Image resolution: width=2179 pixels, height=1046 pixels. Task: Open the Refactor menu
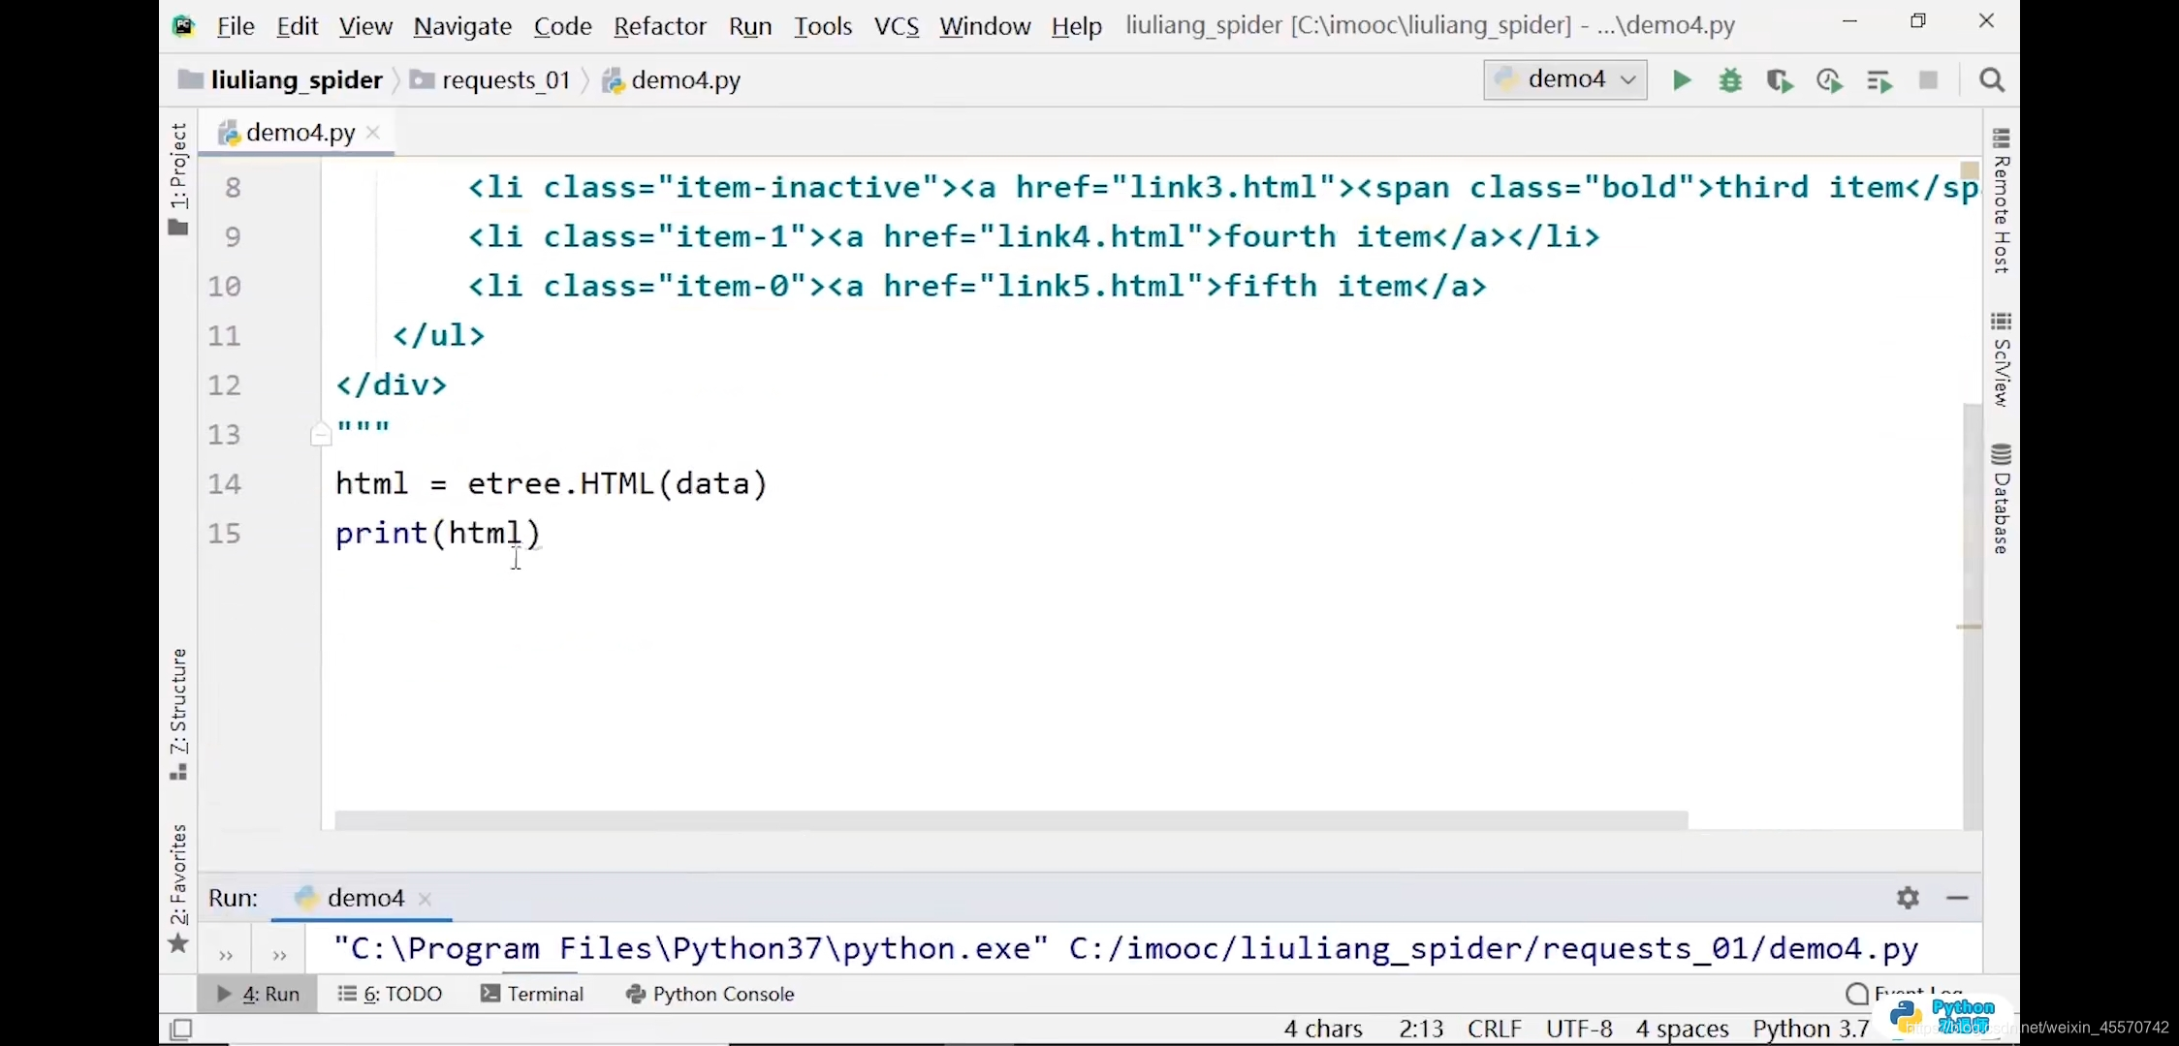point(659,26)
